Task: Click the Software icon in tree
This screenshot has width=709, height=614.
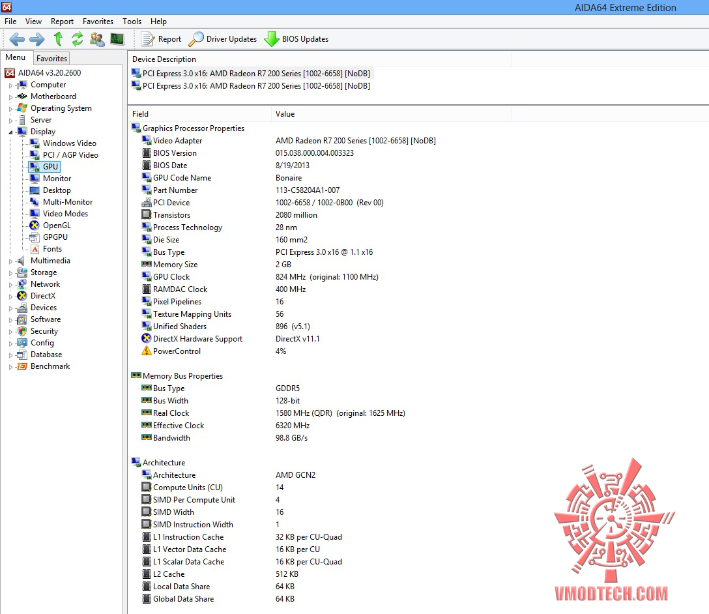Action: [22, 319]
